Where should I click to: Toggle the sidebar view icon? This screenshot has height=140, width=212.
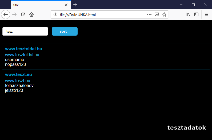click(196, 14)
